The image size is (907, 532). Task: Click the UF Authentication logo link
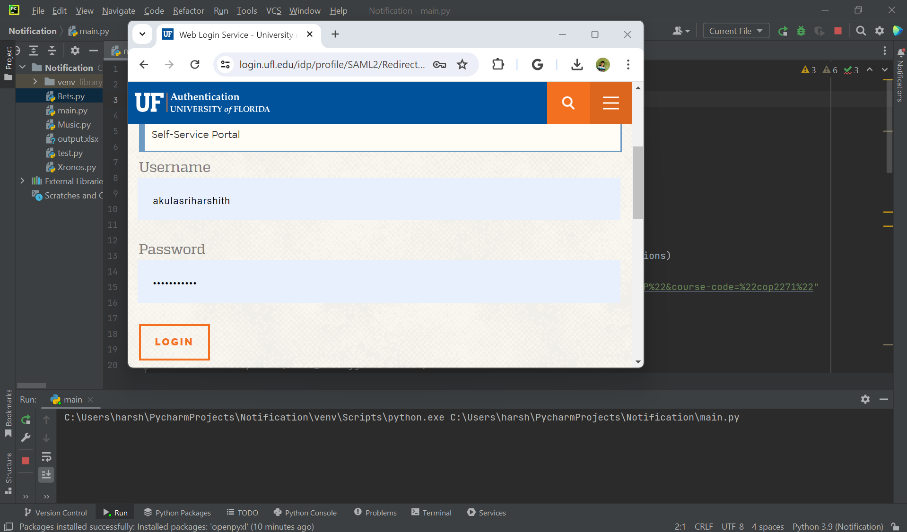pos(203,103)
